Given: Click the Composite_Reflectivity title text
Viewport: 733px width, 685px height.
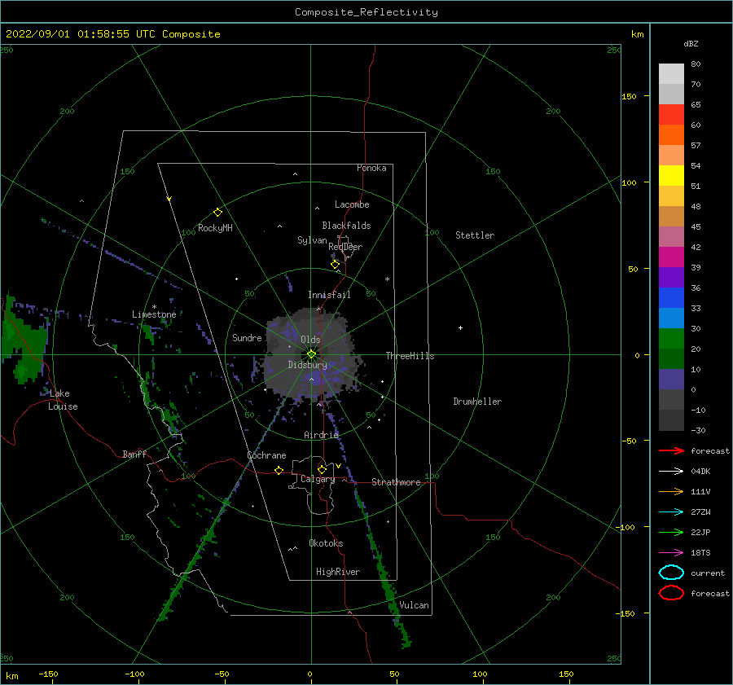Looking at the screenshot, I should (366, 12).
